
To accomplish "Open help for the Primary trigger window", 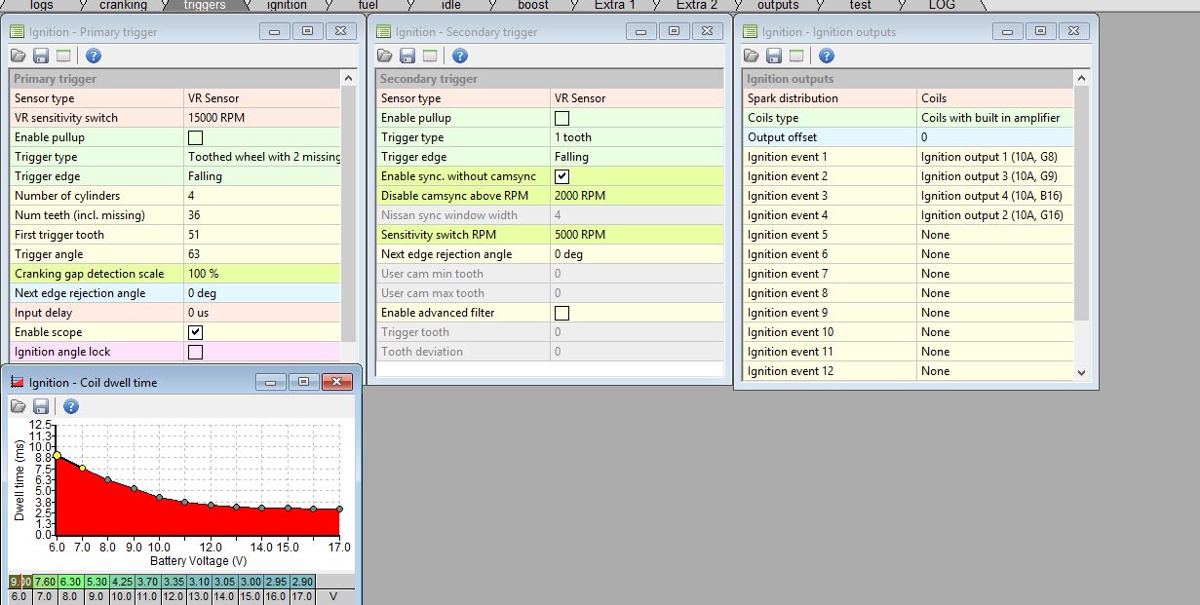I will click(94, 56).
